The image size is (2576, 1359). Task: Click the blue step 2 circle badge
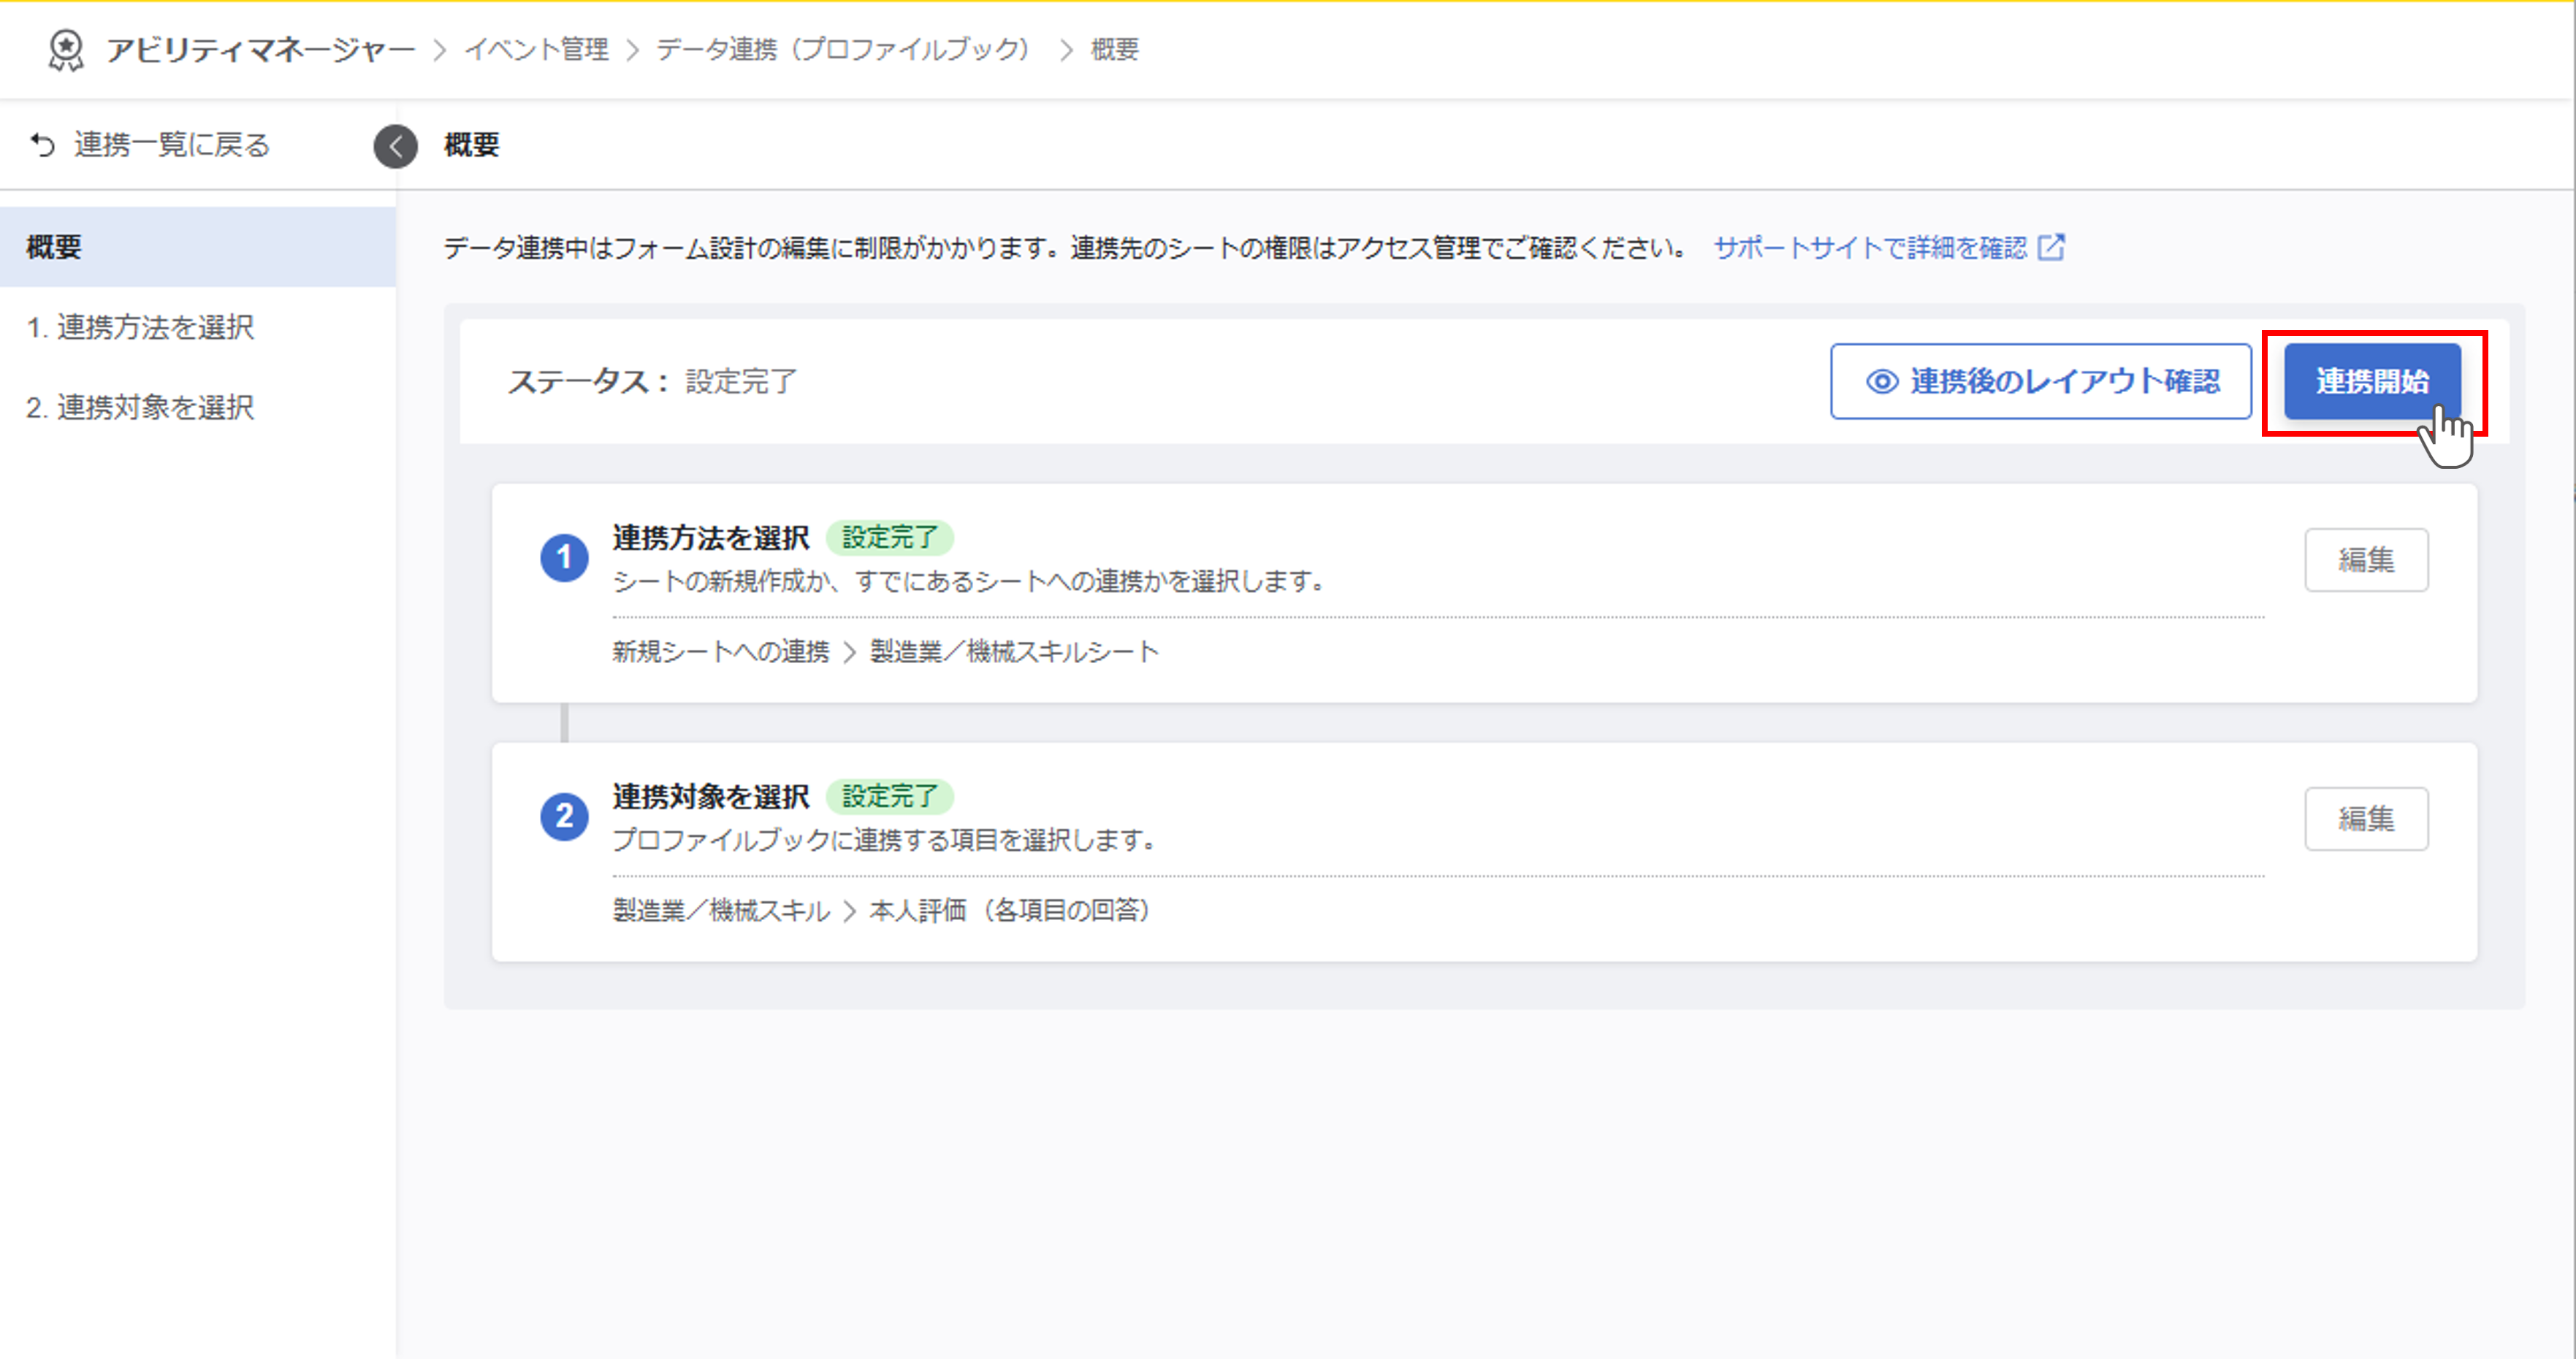point(564,816)
